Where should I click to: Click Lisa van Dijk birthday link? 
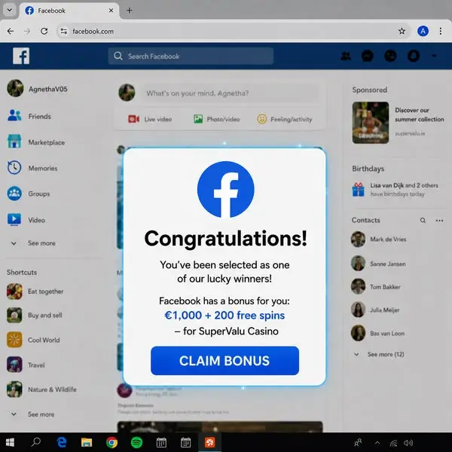pyautogui.click(x=387, y=185)
